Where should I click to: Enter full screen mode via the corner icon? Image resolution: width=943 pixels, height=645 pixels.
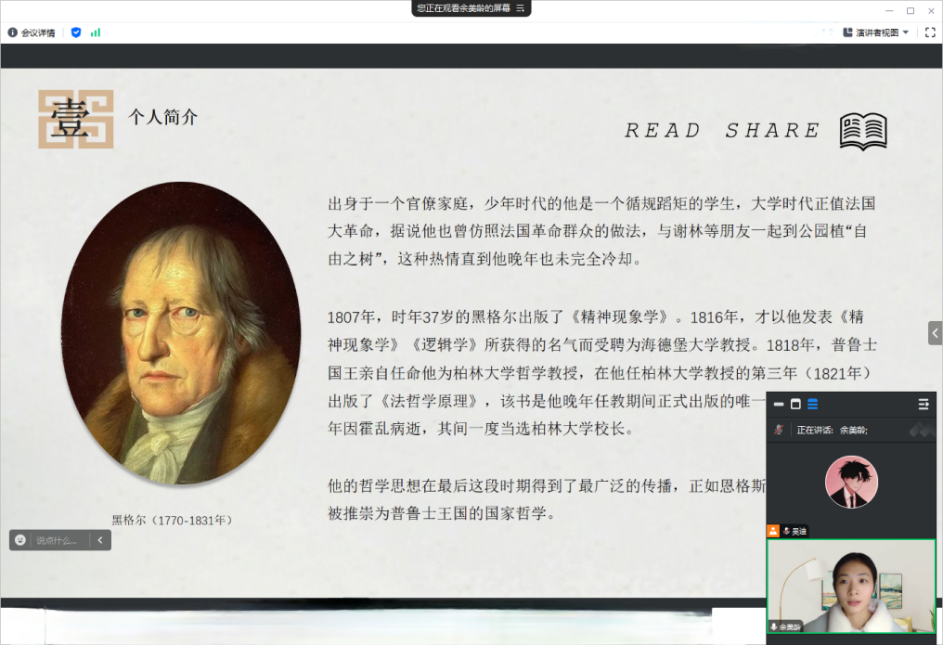(930, 32)
